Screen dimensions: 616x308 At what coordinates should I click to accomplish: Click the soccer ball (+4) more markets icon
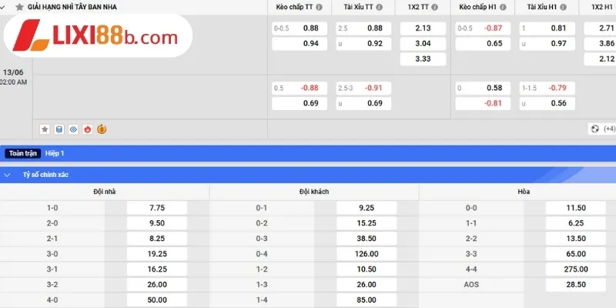[602, 129]
